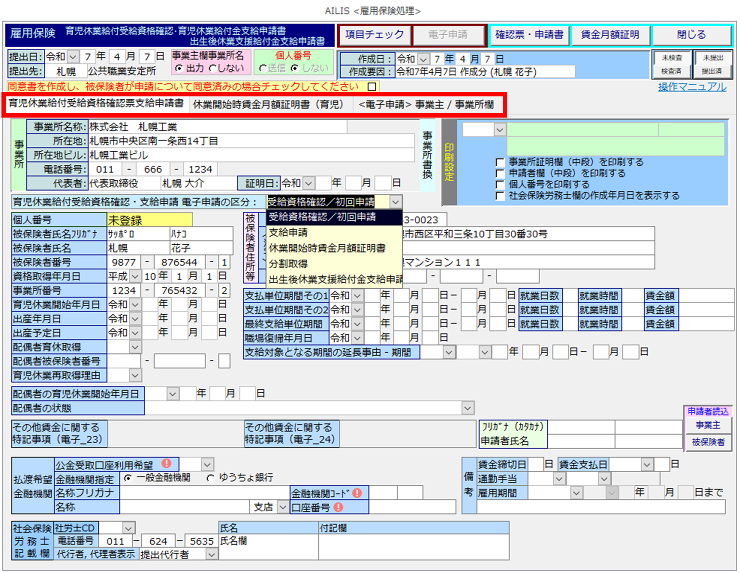Click the 口座番号 input field
This screenshot has height=573, width=740.
pyautogui.click(x=412, y=507)
